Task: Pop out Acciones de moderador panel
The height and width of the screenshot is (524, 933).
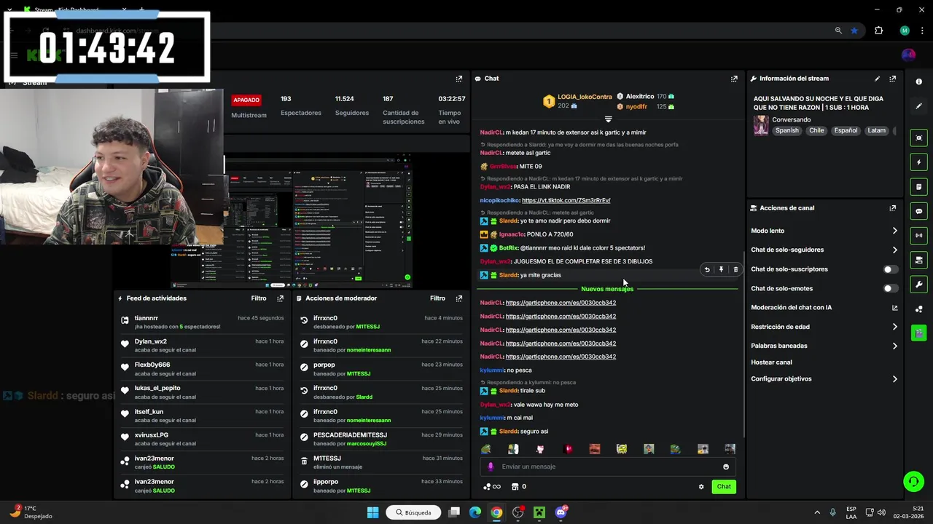Action: tap(458, 298)
